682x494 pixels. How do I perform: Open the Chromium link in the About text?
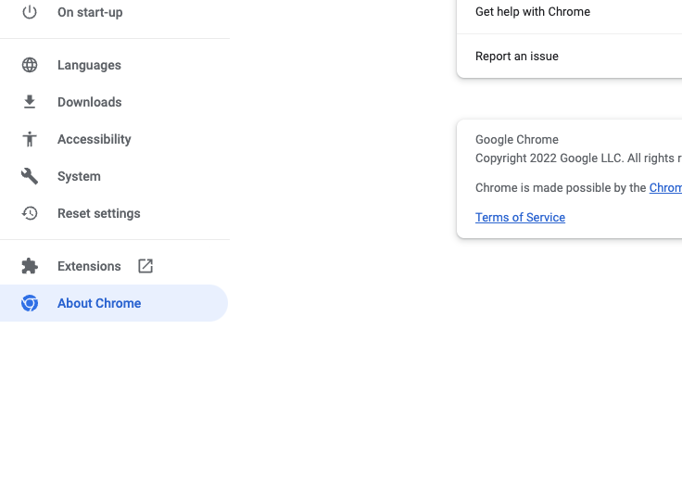(x=665, y=188)
